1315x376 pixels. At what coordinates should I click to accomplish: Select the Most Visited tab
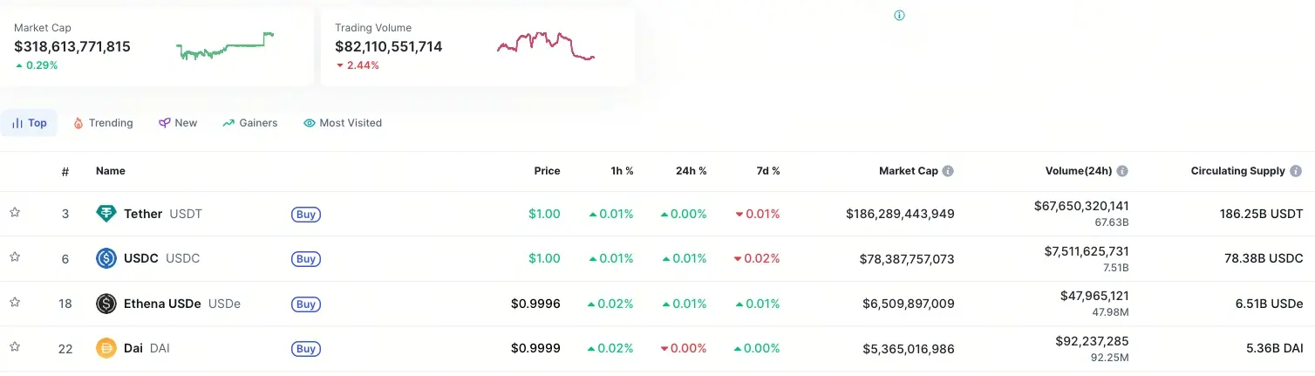[343, 123]
